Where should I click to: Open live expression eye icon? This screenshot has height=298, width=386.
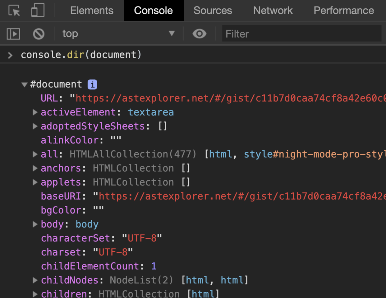coord(199,34)
